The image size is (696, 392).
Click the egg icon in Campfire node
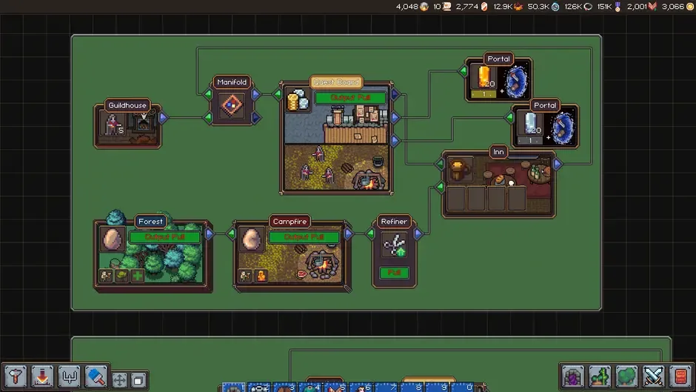click(251, 239)
